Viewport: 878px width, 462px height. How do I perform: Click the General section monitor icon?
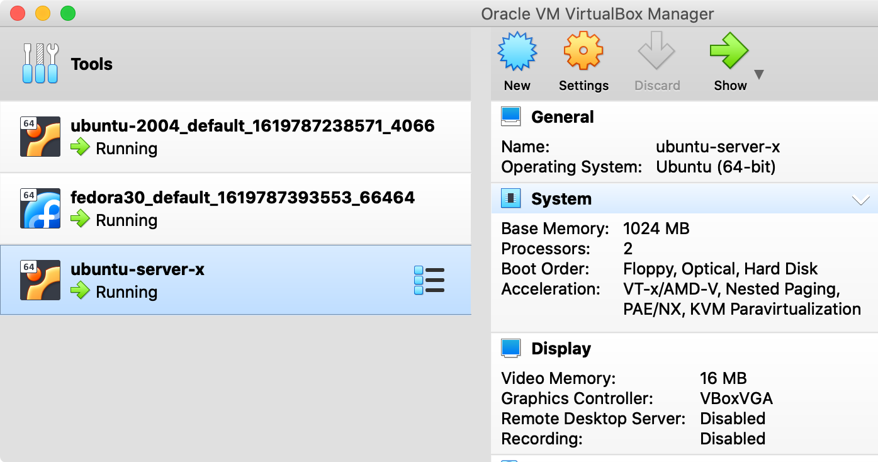click(x=510, y=116)
